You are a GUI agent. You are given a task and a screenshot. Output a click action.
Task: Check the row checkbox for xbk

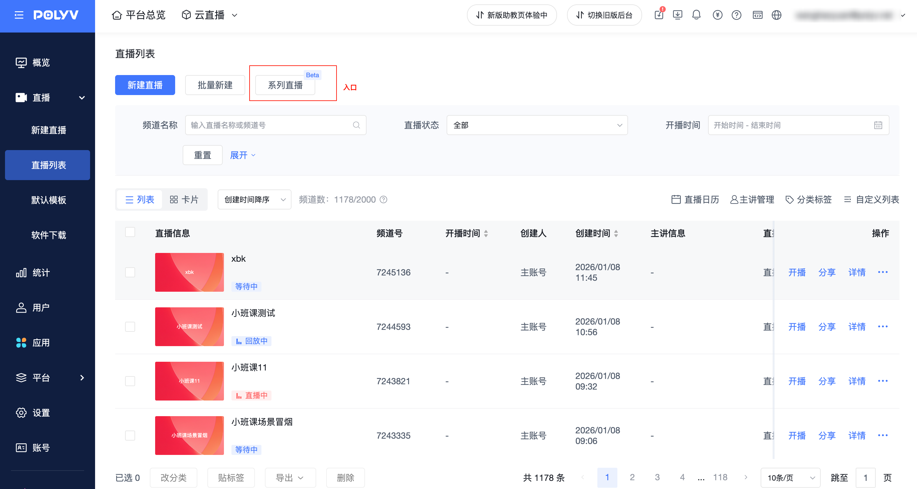click(130, 272)
